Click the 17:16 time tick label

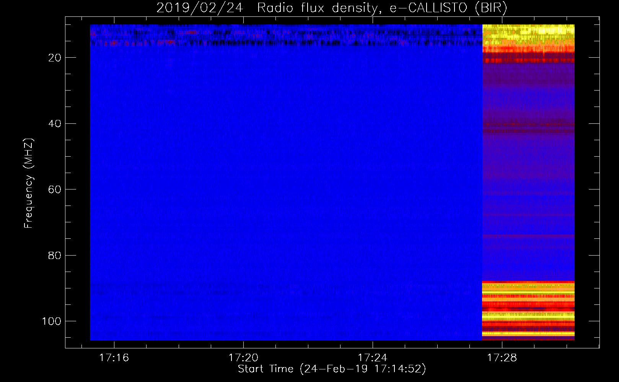click(114, 358)
